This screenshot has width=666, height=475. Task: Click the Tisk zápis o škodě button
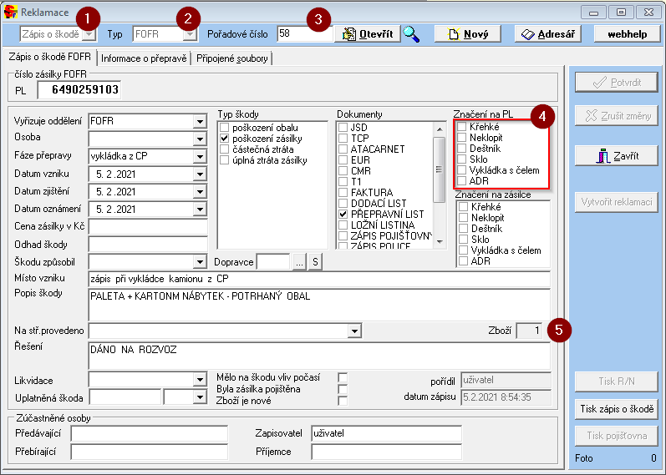(616, 408)
